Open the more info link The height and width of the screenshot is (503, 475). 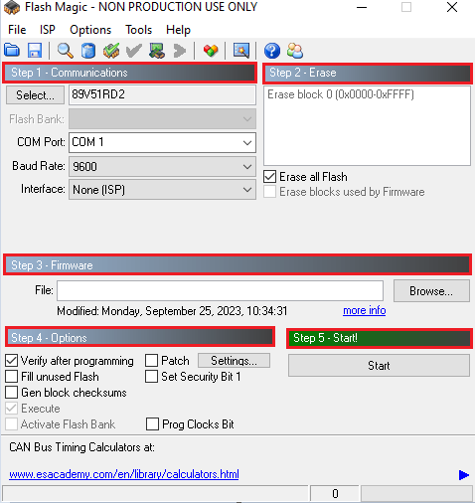(x=365, y=310)
